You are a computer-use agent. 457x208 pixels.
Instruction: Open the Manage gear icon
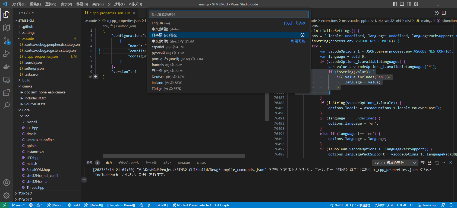coord(7,196)
